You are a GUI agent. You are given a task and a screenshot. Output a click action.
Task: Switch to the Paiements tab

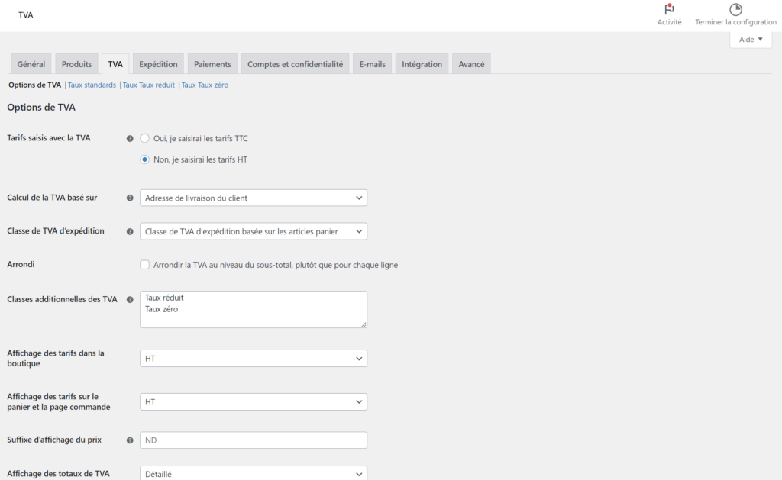pyautogui.click(x=212, y=64)
